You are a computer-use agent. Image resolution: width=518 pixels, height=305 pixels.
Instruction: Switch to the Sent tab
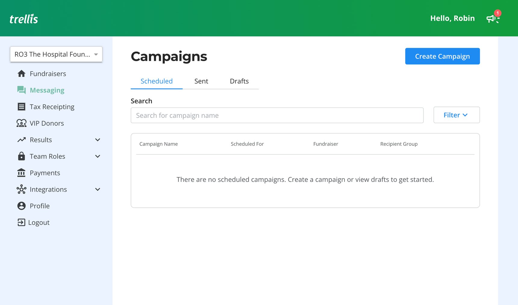click(201, 81)
